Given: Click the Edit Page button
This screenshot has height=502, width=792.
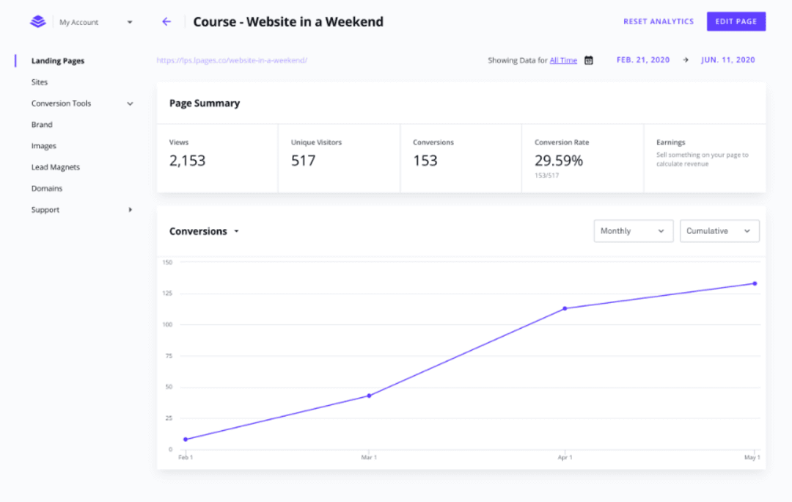Looking at the screenshot, I should pos(736,21).
